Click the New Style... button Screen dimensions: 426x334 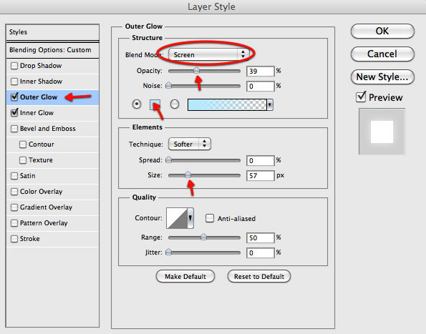coord(382,77)
